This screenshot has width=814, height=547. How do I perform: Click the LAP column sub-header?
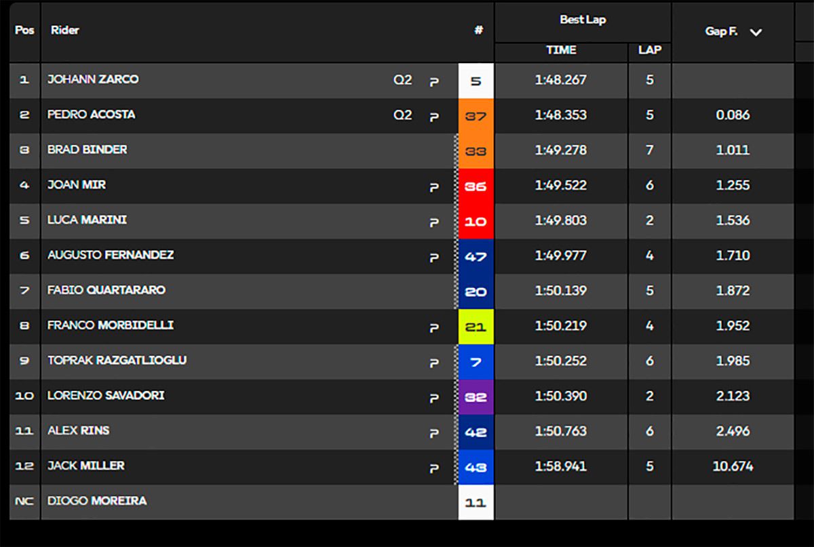(x=649, y=50)
